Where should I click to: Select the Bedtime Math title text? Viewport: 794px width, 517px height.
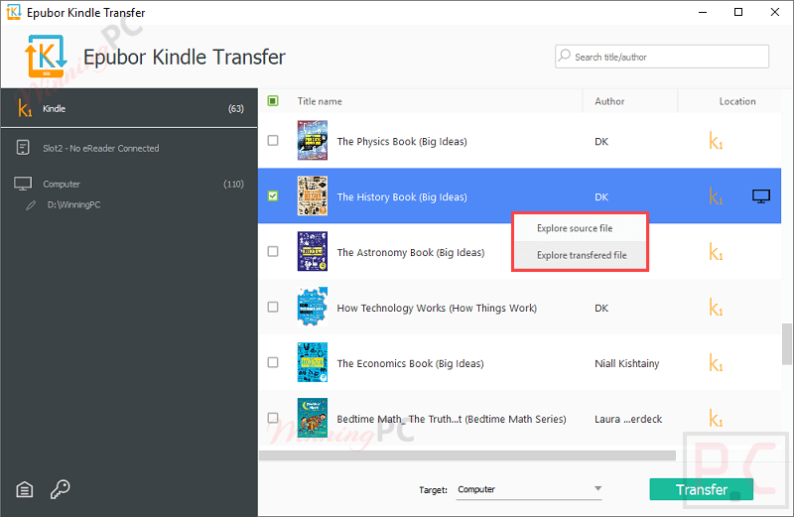click(452, 419)
